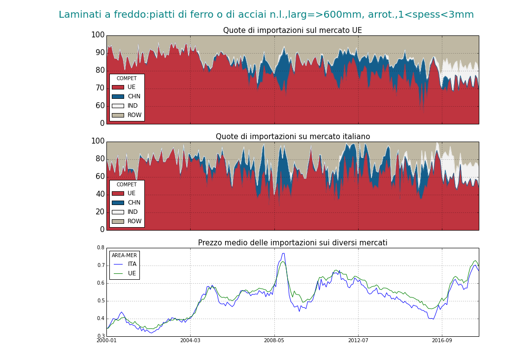Click the 0.8 y-axis label on the price chart

click(101, 248)
